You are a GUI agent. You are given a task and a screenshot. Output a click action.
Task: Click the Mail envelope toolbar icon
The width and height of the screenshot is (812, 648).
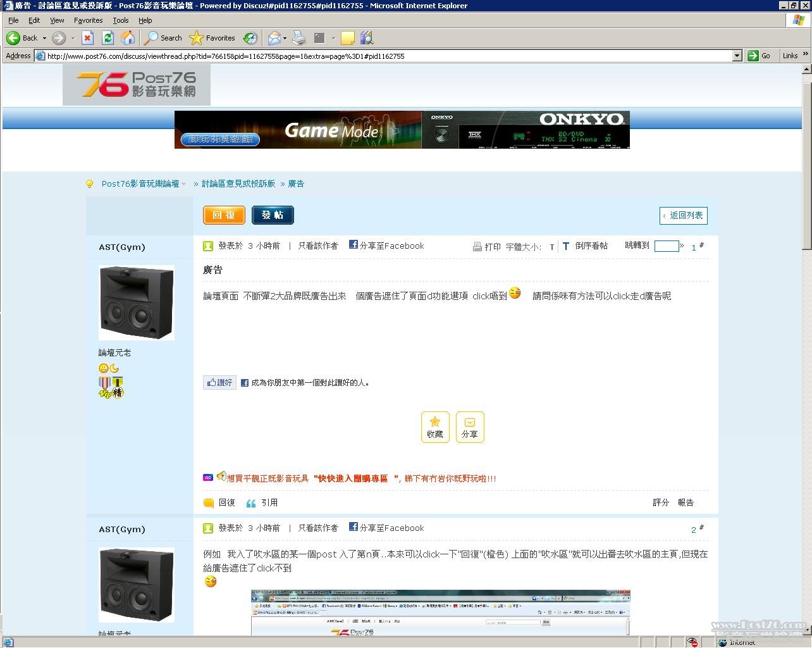[274, 38]
